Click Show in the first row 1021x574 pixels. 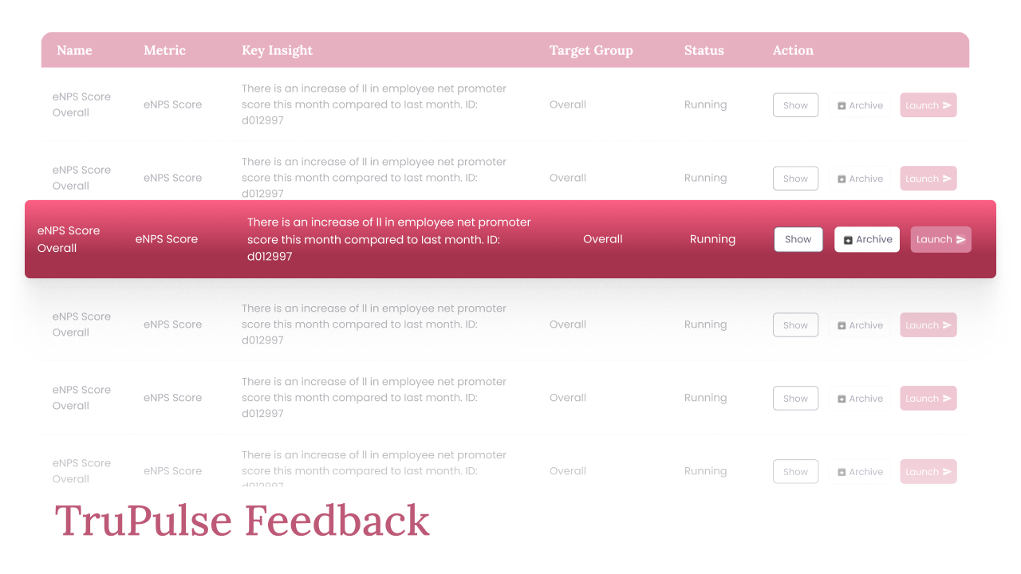(x=795, y=105)
